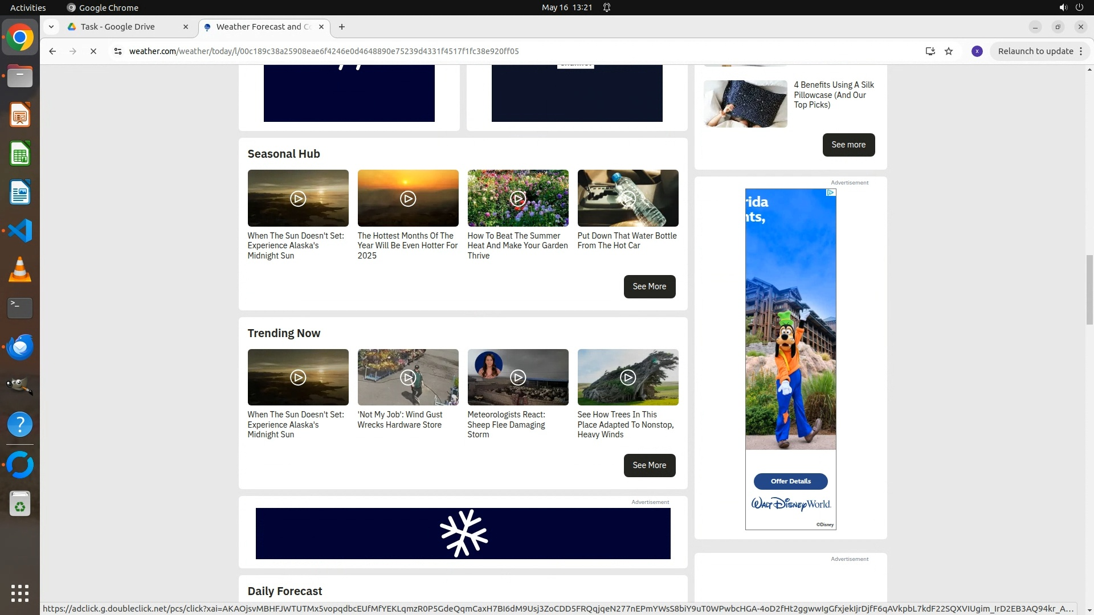
Task: Open a new tab with plus button
Action: (x=342, y=27)
